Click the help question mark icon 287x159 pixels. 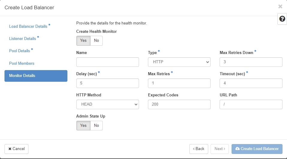click(282, 19)
